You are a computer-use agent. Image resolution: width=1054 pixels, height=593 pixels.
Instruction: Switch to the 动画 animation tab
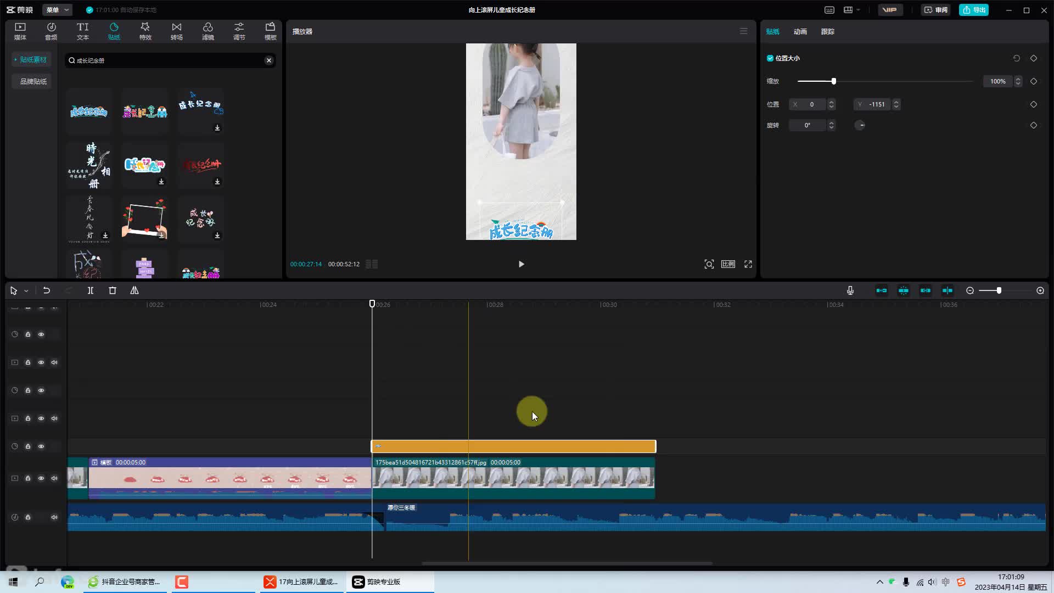pyautogui.click(x=800, y=31)
